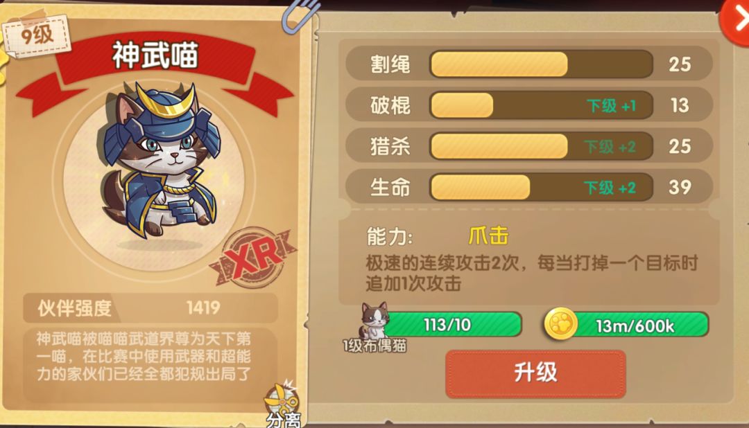Tap the 生命 stat bar
Viewport: 749px width, 428px height.
pyautogui.click(x=541, y=187)
